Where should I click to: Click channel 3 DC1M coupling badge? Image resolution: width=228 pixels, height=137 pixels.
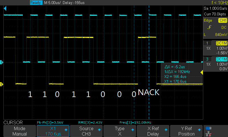tap(222, 59)
